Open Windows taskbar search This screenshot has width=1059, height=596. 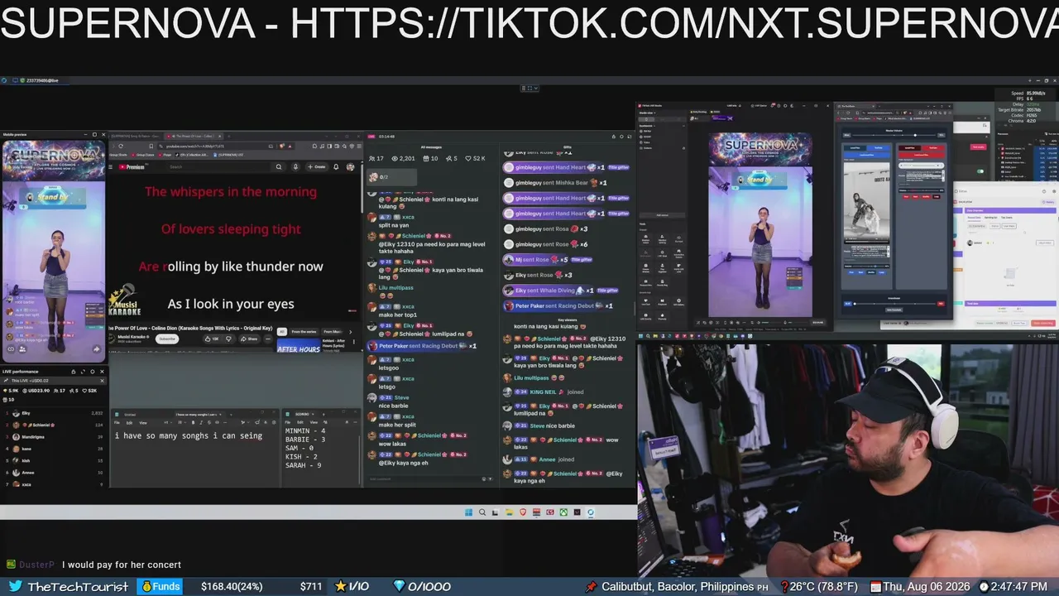[482, 512]
